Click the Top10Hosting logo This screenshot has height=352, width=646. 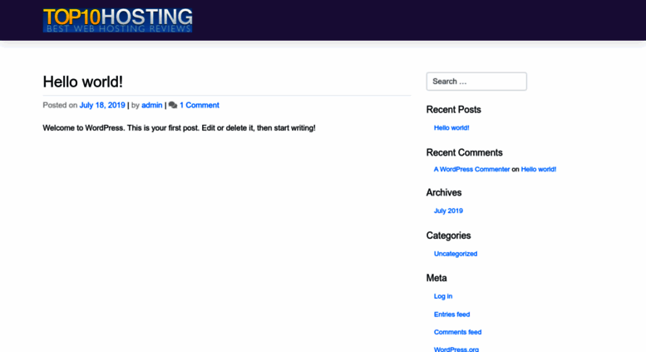click(117, 20)
